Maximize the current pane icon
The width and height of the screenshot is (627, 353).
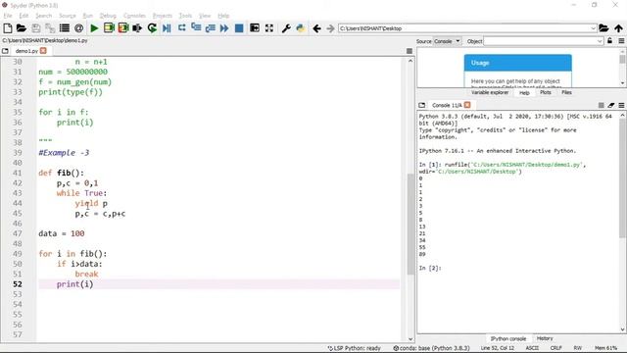[255, 28]
